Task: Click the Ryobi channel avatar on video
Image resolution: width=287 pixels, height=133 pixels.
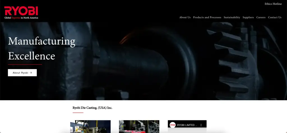Action: (x=173, y=125)
